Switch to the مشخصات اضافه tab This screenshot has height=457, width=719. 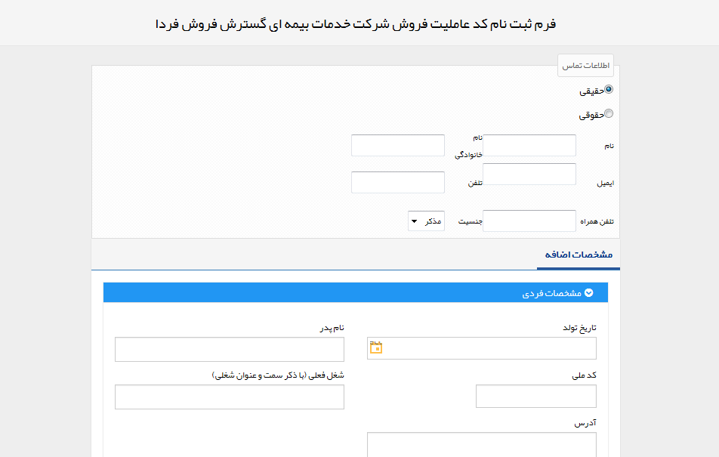click(579, 255)
